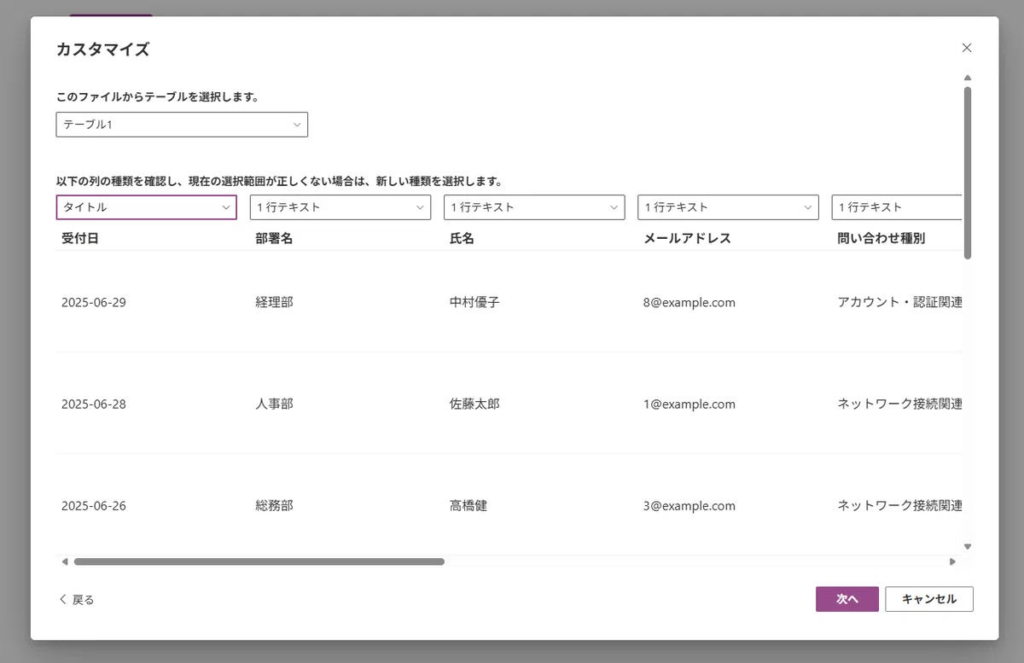Click the horizontal scrollbar thumb
The height and width of the screenshot is (663, 1024).
point(259,561)
